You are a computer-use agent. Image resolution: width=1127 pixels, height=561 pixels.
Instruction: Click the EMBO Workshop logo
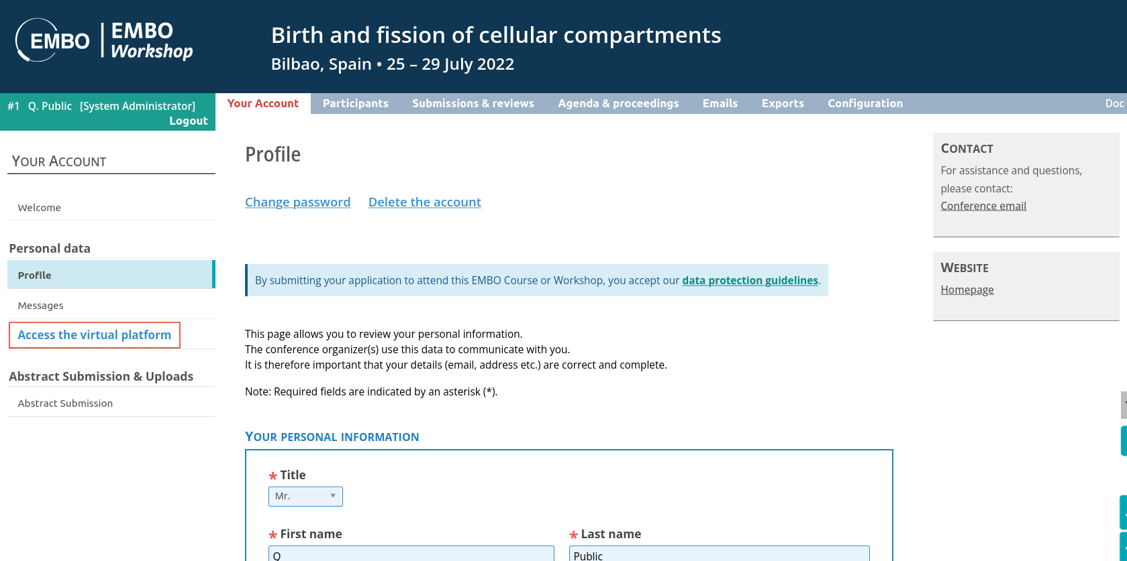click(104, 40)
